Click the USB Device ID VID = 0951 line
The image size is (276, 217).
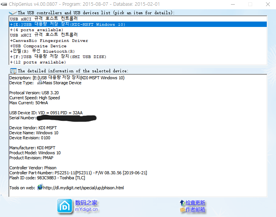46,113
